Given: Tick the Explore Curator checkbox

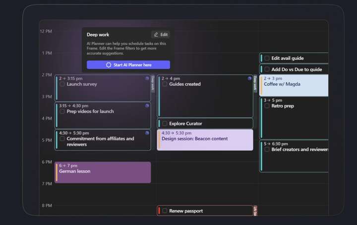Looking at the screenshot, I should (165, 124).
